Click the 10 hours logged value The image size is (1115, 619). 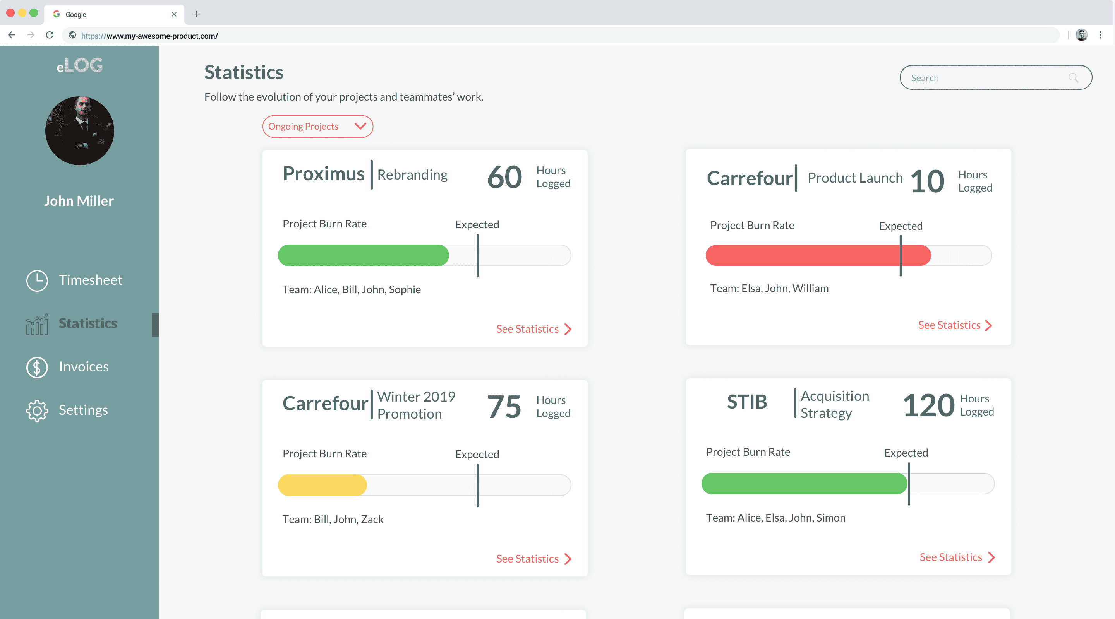(x=927, y=182)
